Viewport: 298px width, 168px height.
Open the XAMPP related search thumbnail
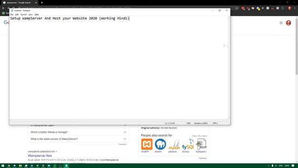point(147,146)
